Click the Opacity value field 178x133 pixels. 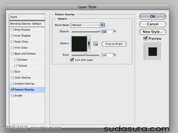[108, 32]
